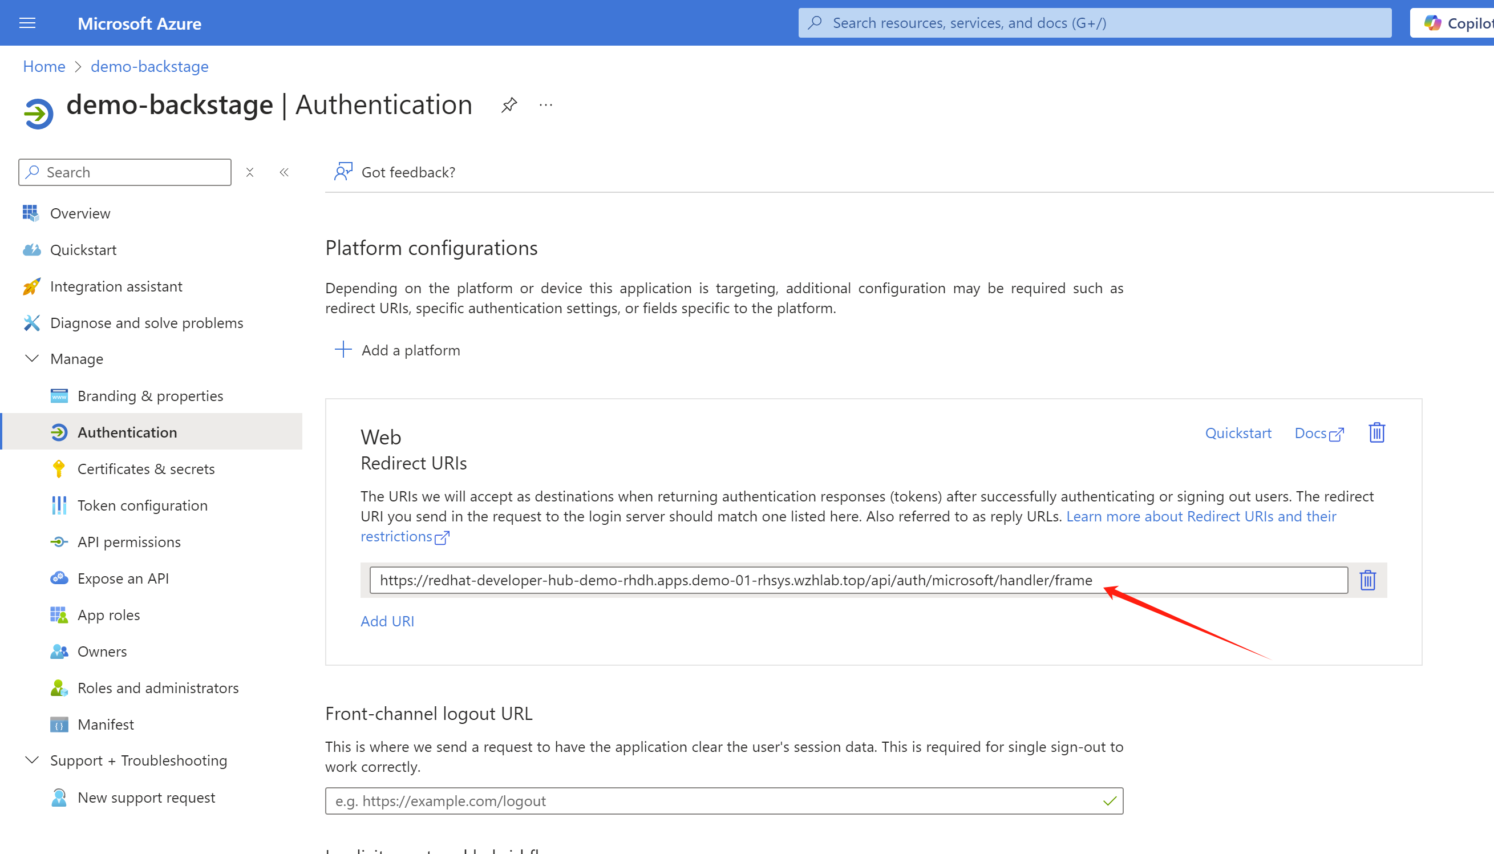Open the Azure portal hamburger menu
This screenshot has height=854, width=1494.
tap(27, 23)
